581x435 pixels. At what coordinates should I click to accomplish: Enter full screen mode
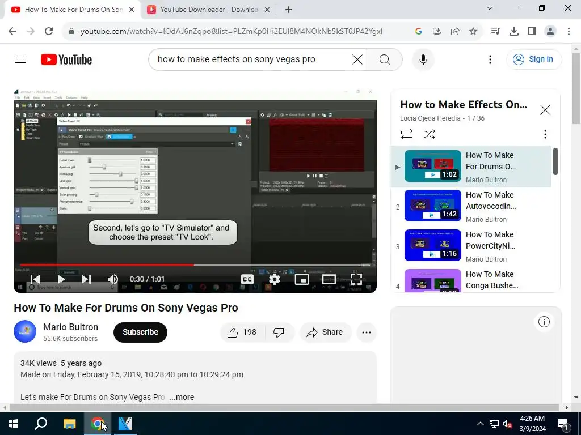click(356, 279)
